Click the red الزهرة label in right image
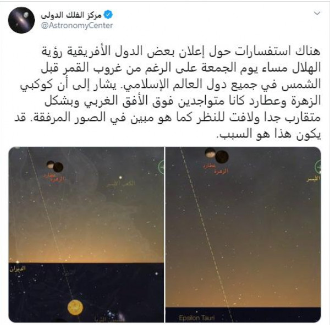Image resolution: width=330 pixels, height=325 pixels. pos(221,172)
